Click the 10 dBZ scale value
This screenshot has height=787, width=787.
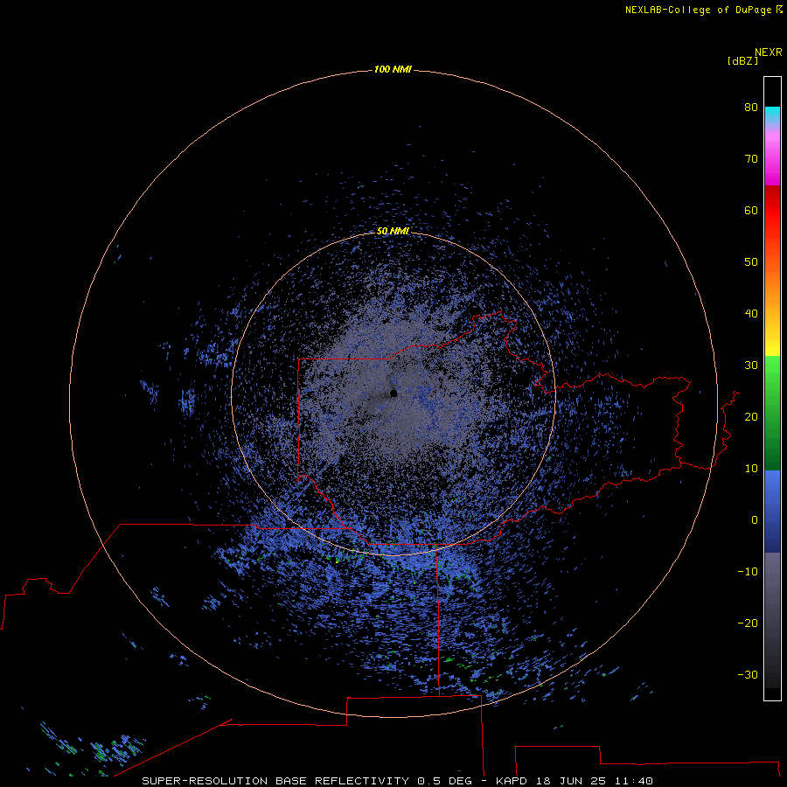(x=751, y=469)
